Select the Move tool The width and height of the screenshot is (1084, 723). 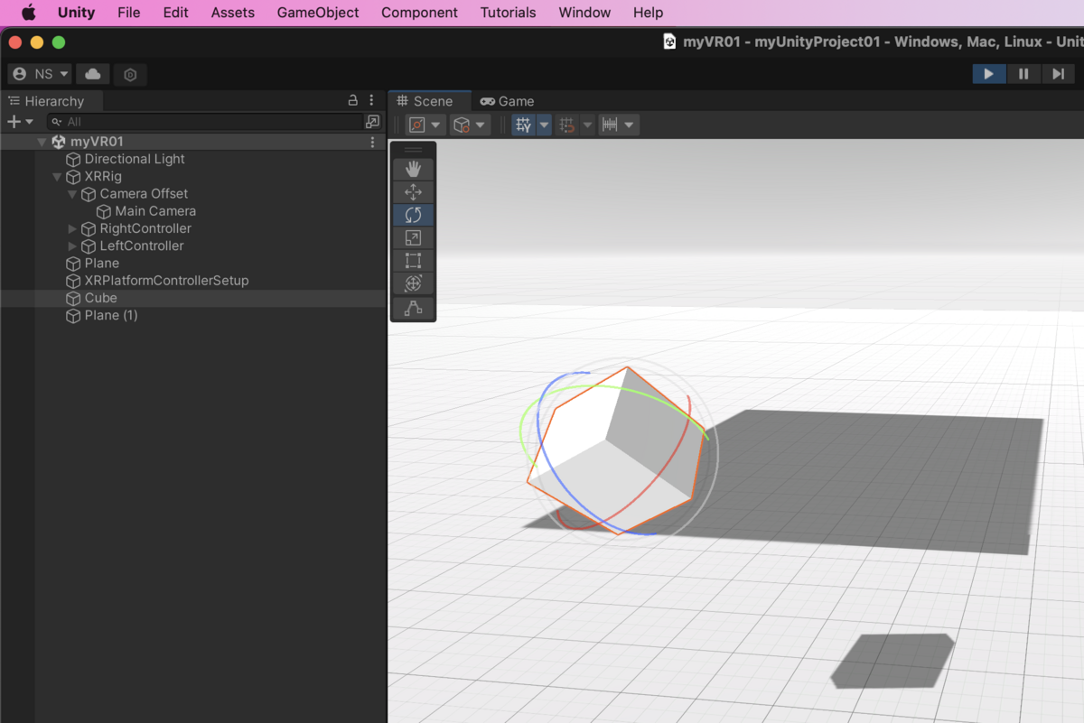click(x=413, y=192)
